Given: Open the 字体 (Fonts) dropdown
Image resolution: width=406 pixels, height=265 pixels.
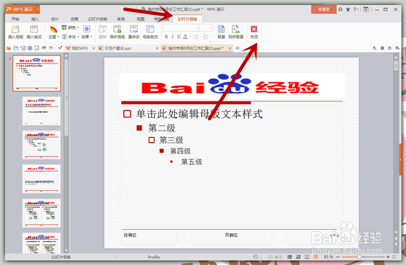Looking at the screenshot, I should tap(70, 37).
